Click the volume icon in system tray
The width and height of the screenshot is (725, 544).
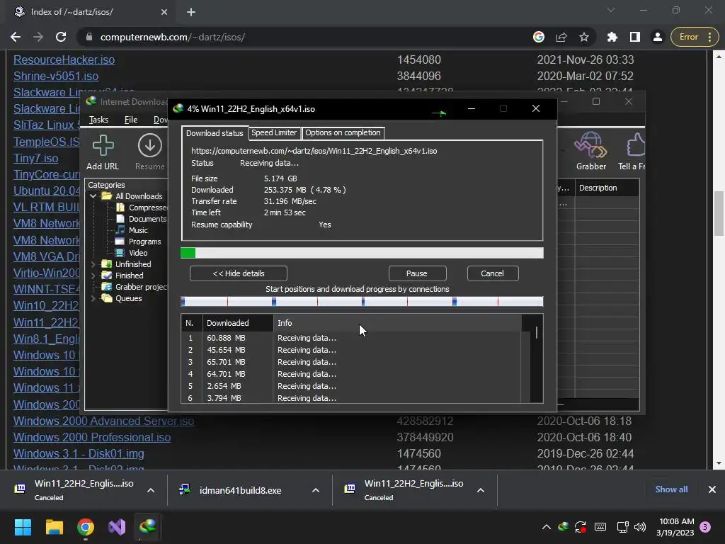(x=640, y=527)
